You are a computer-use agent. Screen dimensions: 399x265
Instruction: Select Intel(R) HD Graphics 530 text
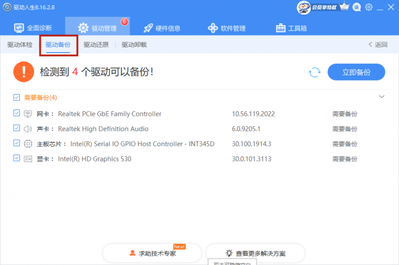pos(94,159)
